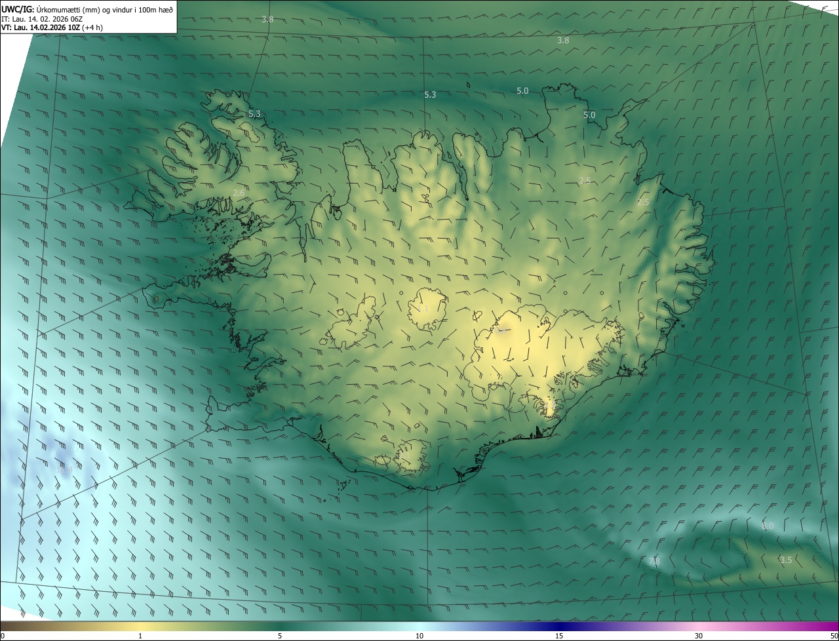Pick the pink color above 30 on the color bar
This screenshot has height=641, width=839.
coord(699,627)
